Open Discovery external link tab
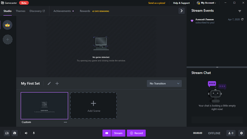This screenshot has height=139, width=247. [37, 11]
